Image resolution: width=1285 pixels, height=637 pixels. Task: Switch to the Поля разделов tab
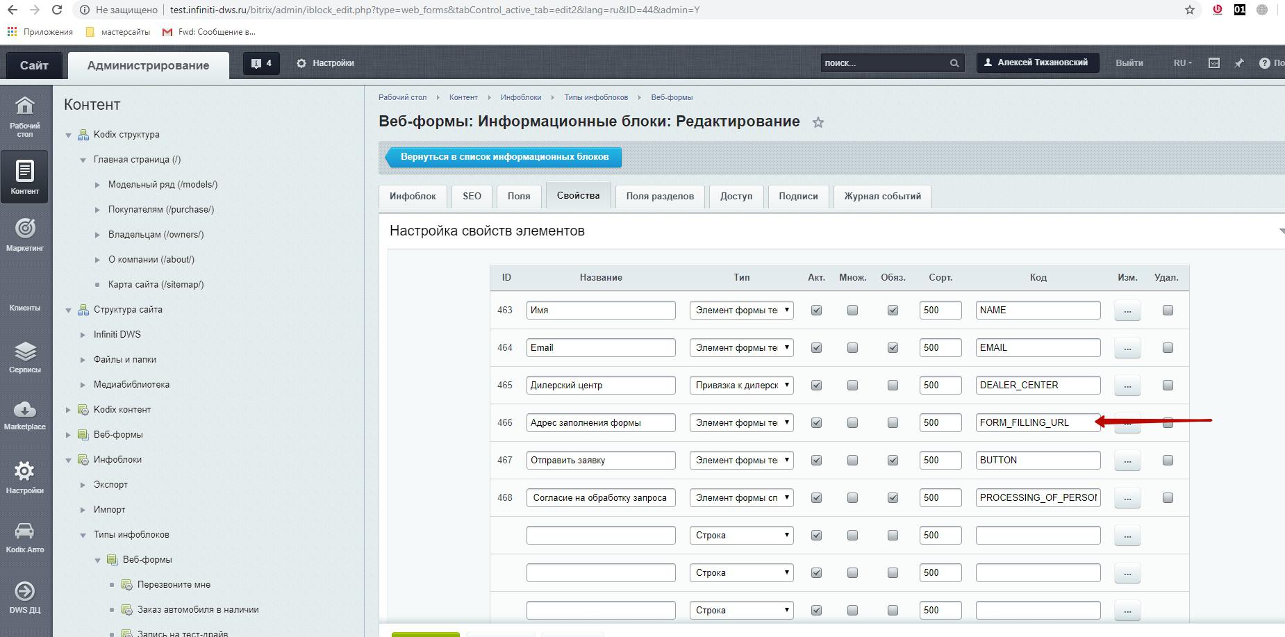[660, 197]
